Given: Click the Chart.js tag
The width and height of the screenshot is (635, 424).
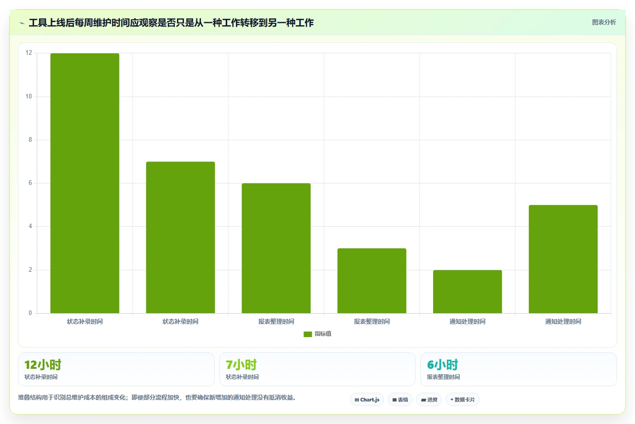Looking at the screenshot, I should click(367, 400).
